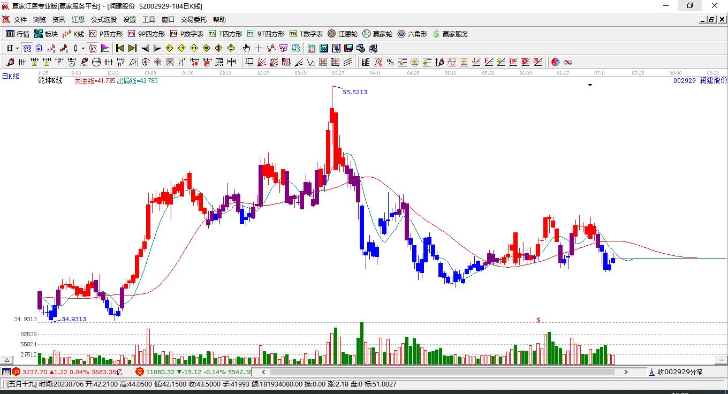Select the crosshair plus cursor tool
The height and width of the screenshot is (394, 728).
point(259,48)
